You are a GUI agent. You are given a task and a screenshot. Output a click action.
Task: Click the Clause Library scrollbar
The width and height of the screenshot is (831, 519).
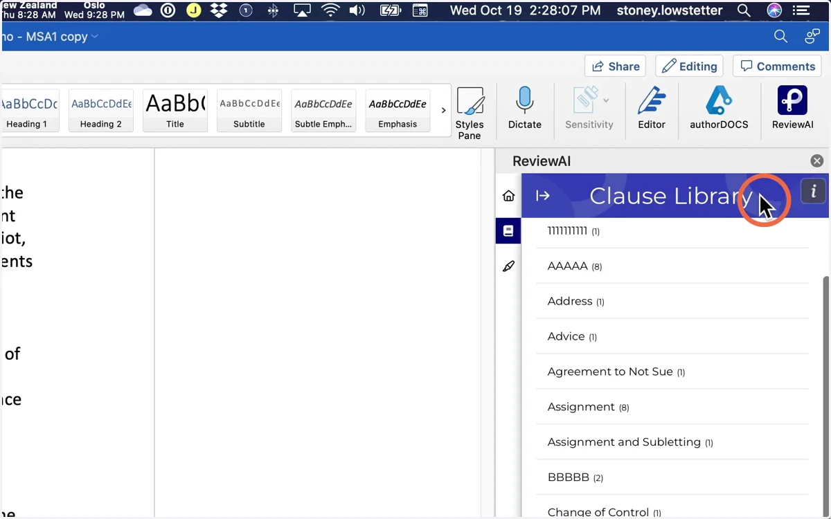(825, 397)
